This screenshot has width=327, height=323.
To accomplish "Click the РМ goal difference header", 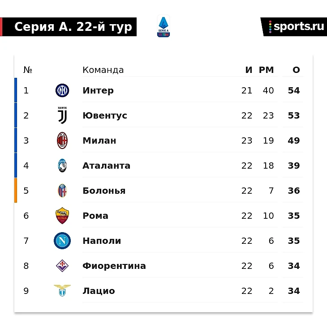I will coord(266,70).
